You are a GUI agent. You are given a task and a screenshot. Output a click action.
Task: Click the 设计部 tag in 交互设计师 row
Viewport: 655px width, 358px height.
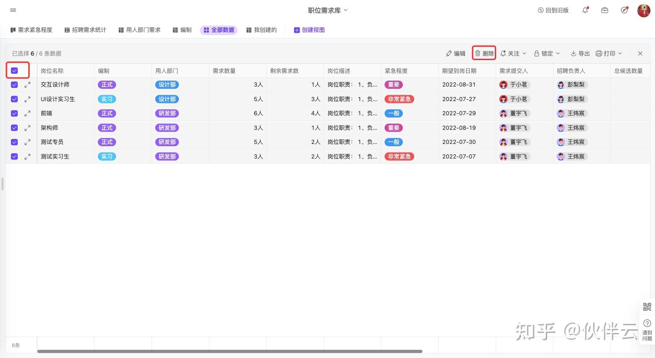click(x=167, y=85)
